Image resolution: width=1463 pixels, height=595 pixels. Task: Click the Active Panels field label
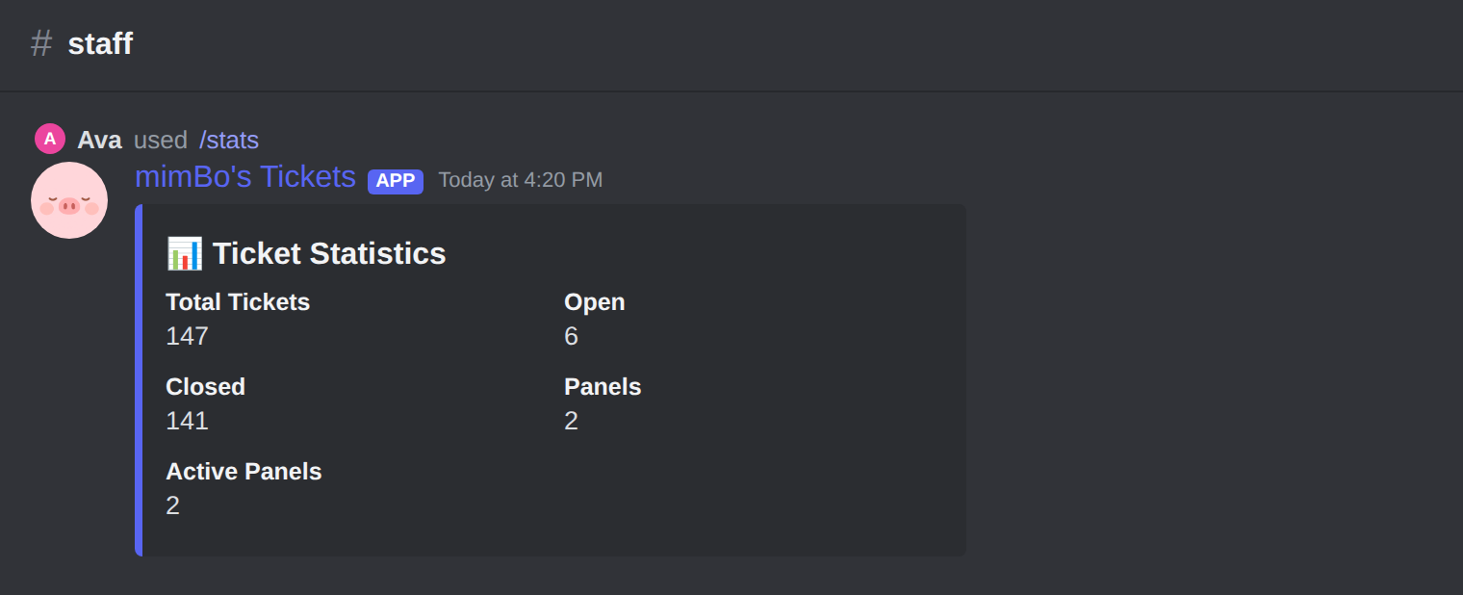[244, 472]
